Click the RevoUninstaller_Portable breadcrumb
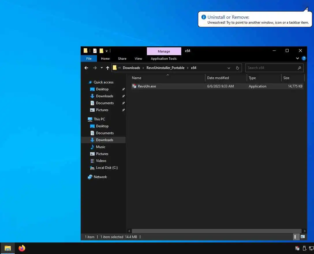Image resolution: width=314 pixels, height=254 pixels. point(165,68)
